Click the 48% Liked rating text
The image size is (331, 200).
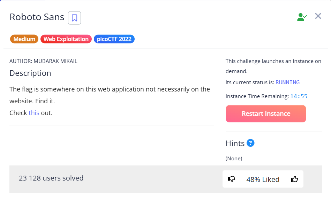click(263, 179)
